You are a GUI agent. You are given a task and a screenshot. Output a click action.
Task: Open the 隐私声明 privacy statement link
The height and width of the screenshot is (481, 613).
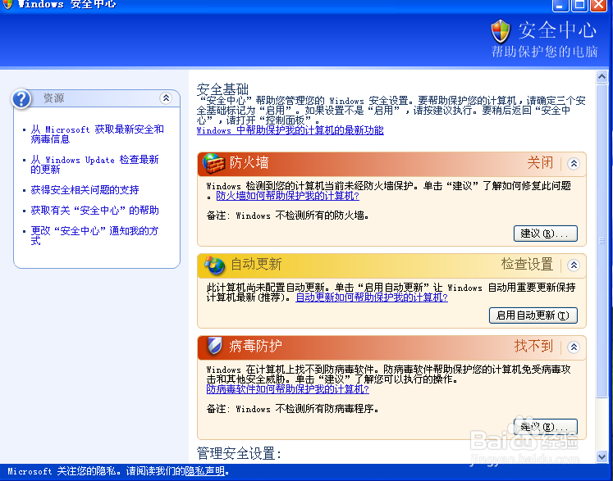pos(204,471)
